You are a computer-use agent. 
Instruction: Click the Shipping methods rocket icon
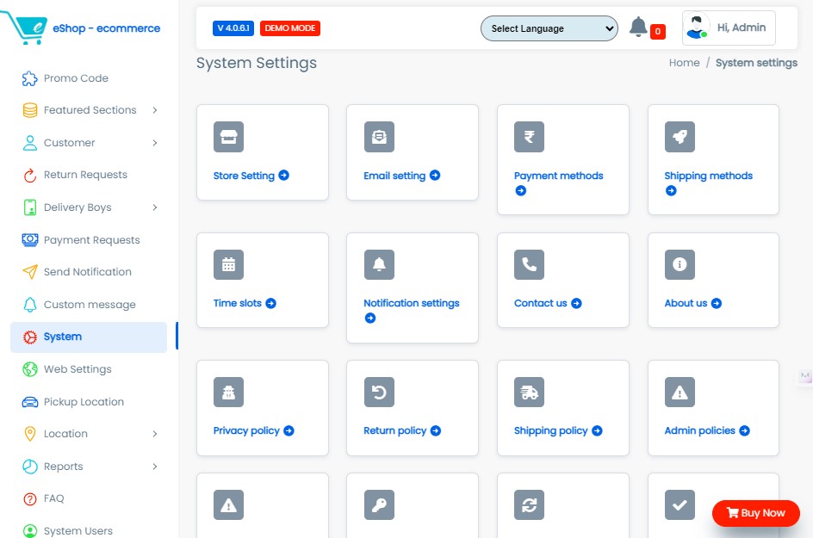click(680, 137)
